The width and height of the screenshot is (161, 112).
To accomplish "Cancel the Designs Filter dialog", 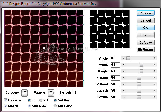I will (x=146, y=20).
